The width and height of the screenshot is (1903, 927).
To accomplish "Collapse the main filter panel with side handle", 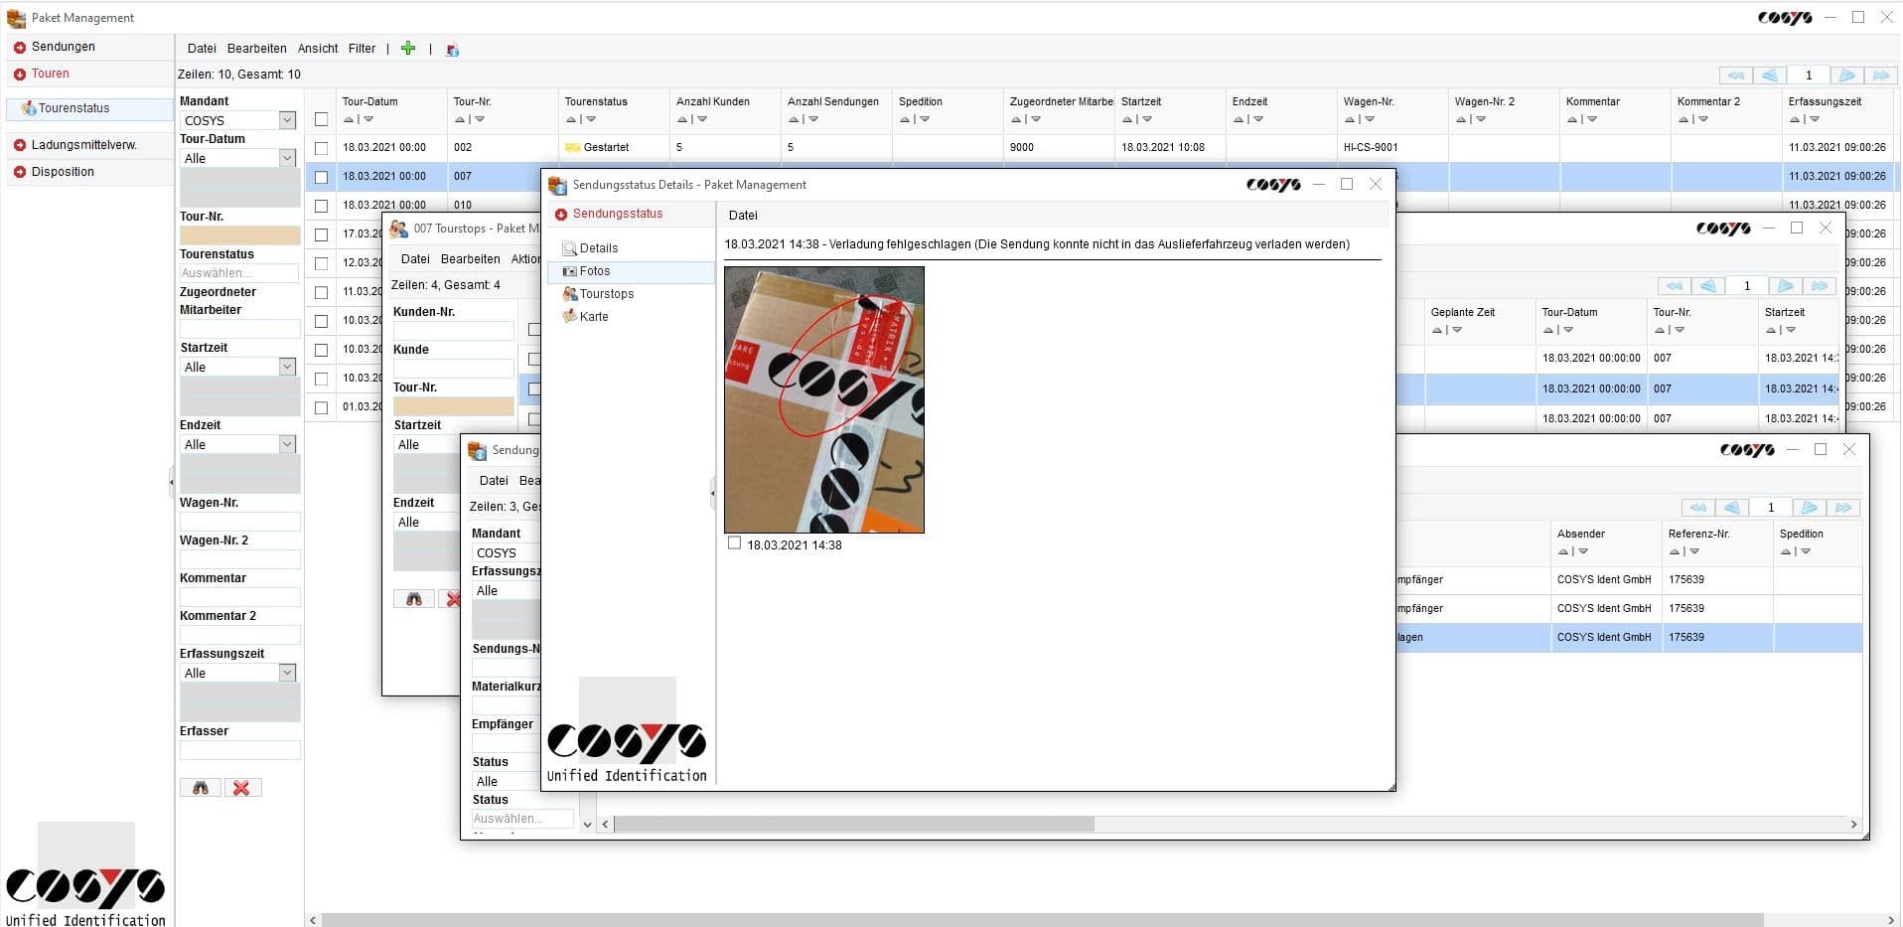I will click(171, 483).
